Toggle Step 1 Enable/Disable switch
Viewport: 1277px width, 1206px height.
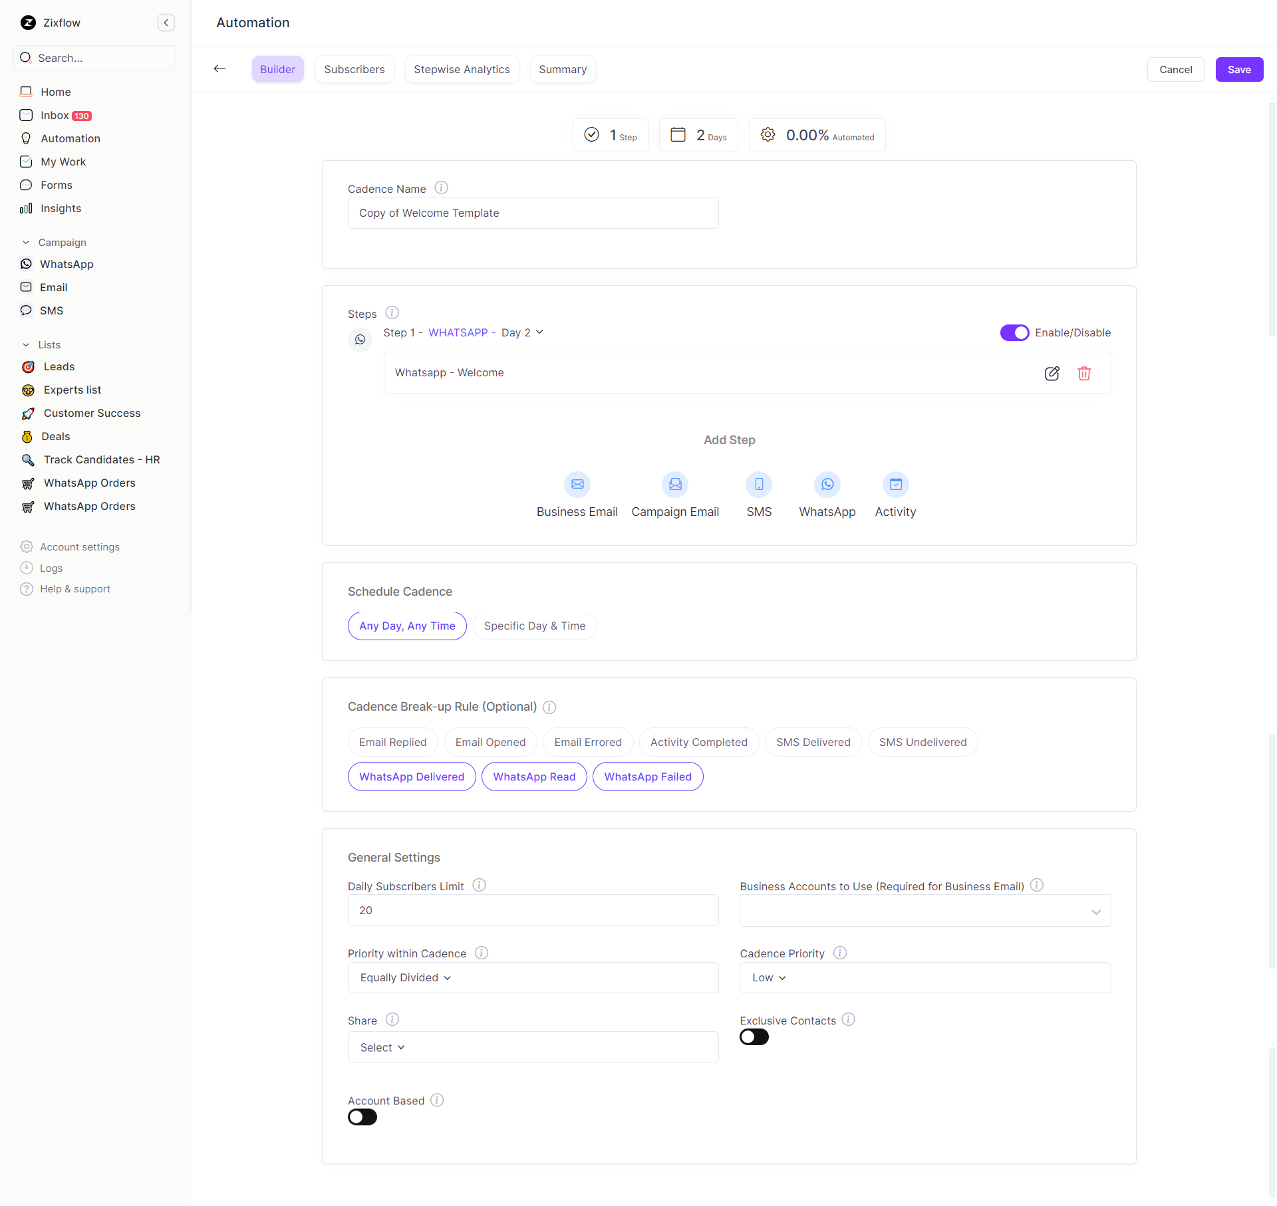pos(1014,332)
